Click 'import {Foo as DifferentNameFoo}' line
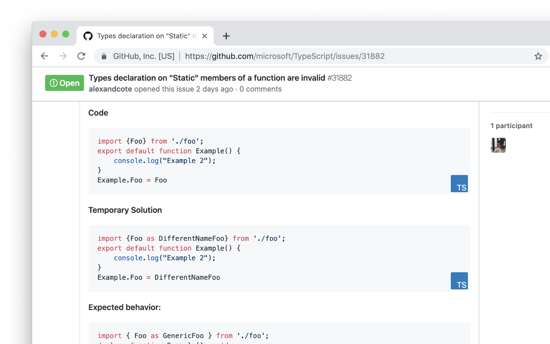Image resolution: width=550 pixels, height=344 pixels. (191, 238)
